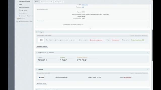Click Удалить in the shipment row
Image resolution: width=161 pixels, height=90 pixels.
(132, 36)
